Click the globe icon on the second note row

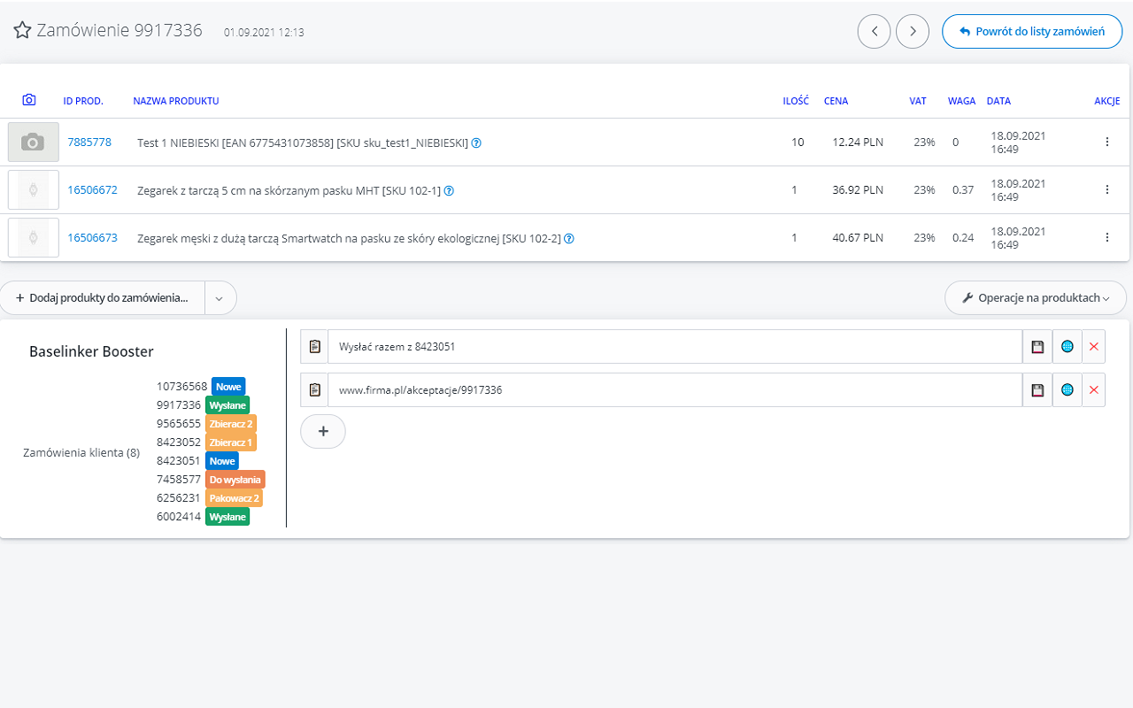pos(1067,389)
